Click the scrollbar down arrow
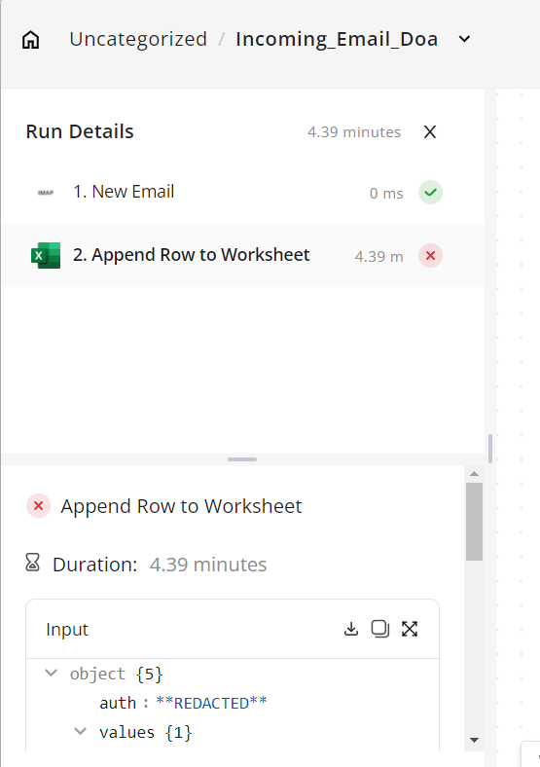The height and width of the screenshot is (767, 540). [474, 740]
